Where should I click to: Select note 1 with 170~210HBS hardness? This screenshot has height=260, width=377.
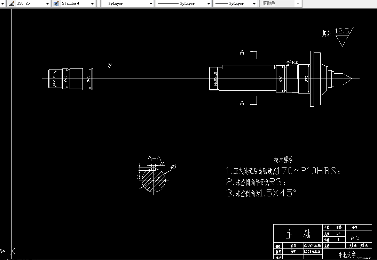pyautogui.click(x=283, y=171)
